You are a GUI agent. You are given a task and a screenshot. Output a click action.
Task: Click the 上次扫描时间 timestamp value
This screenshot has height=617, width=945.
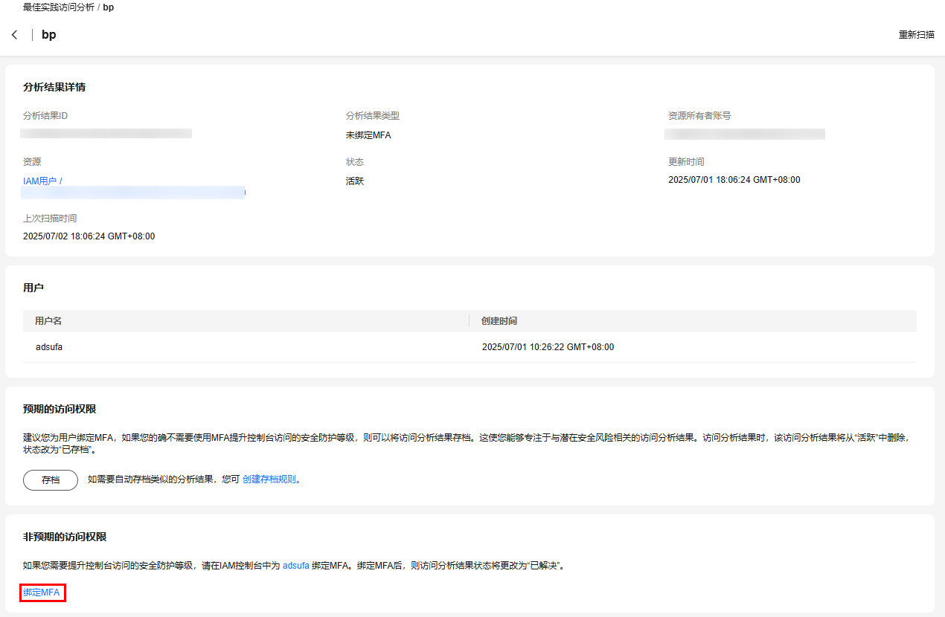click(89, 236)
